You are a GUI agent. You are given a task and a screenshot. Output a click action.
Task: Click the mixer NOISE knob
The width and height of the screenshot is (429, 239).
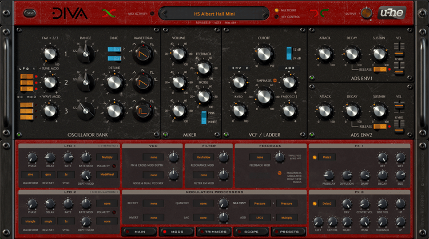coord(204,96)
